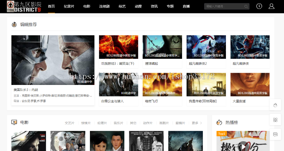Play the Top1 video with play button
Viewport: 284px width, 151px height.
[x=243, y=146]
